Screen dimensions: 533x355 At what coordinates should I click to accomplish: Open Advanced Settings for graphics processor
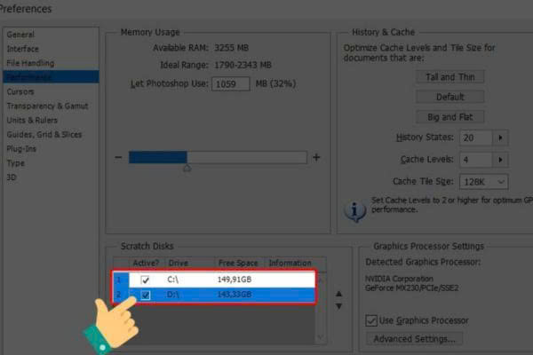(414, 339)
